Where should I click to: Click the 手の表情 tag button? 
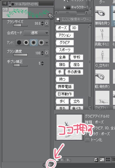[74, 72]
